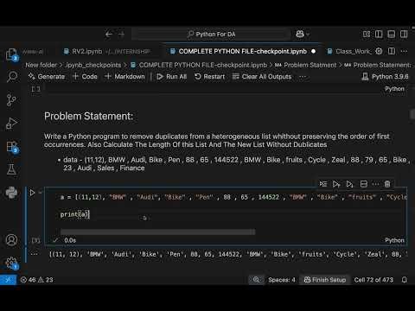This screenshot has width=415, height=311.
Task: Open notifications bell in status bar
Action: tap(405, 280)
